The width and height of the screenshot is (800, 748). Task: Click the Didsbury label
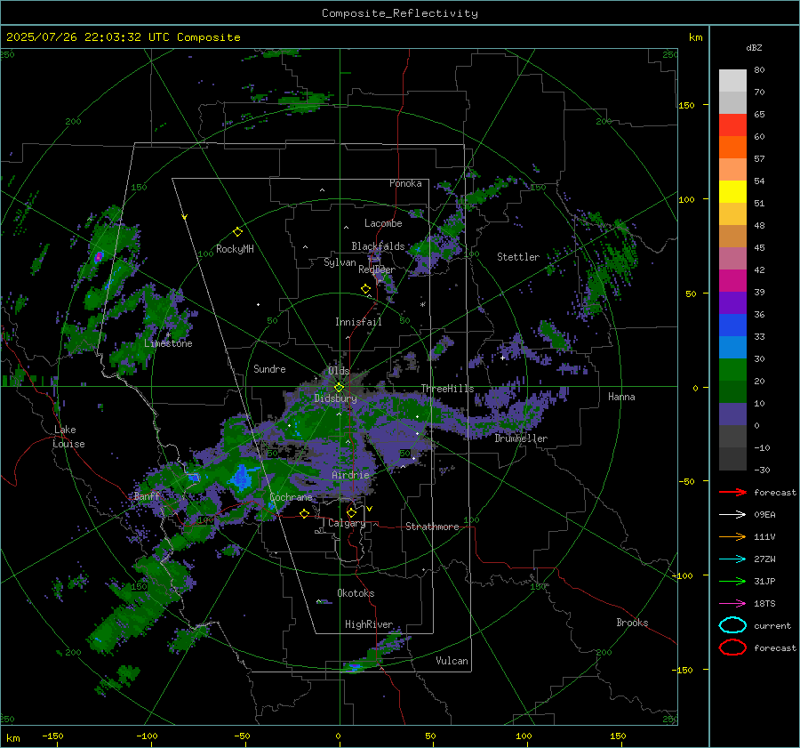[335, 398]
